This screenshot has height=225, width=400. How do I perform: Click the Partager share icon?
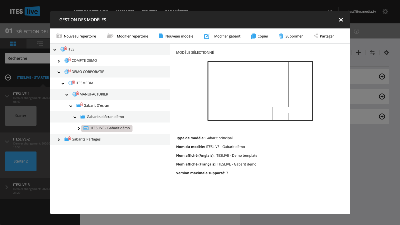316,36
